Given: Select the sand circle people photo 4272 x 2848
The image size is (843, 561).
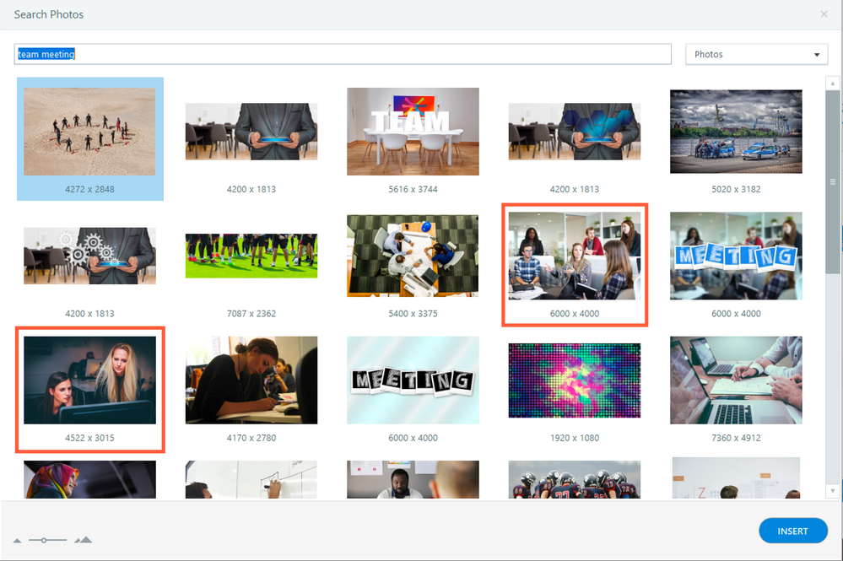Looking at the screenshot, I should click(89, 132).
